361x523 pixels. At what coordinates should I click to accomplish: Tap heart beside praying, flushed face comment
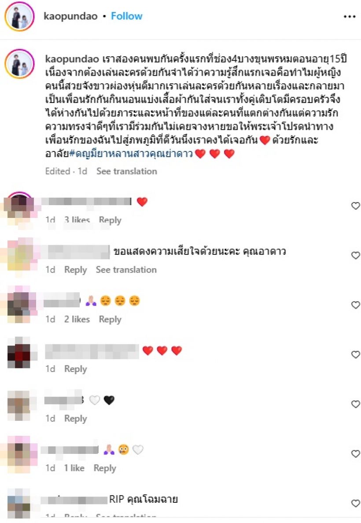pyautogui.click(x=356, y=453)
